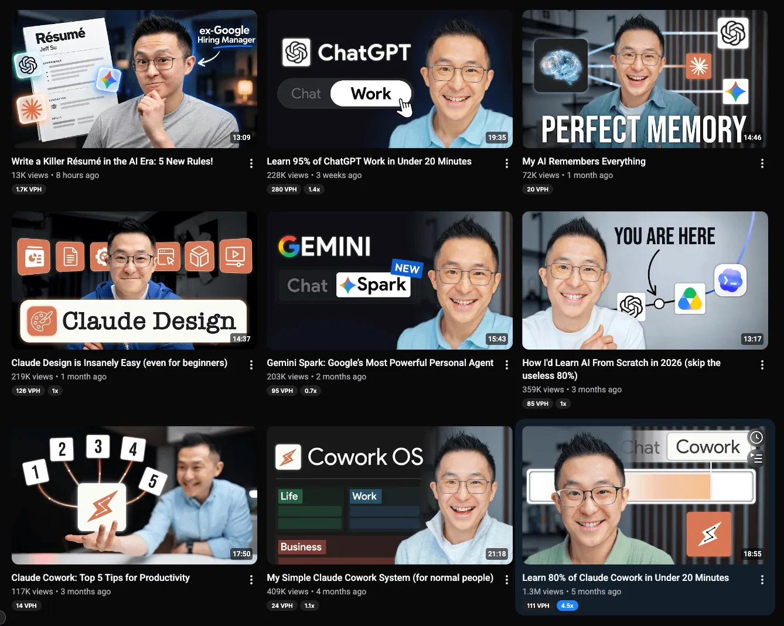Viewport: 784px width, 626px height.
Task: Open more options for Top 5 Tips video
Action: tap(251, 580)
